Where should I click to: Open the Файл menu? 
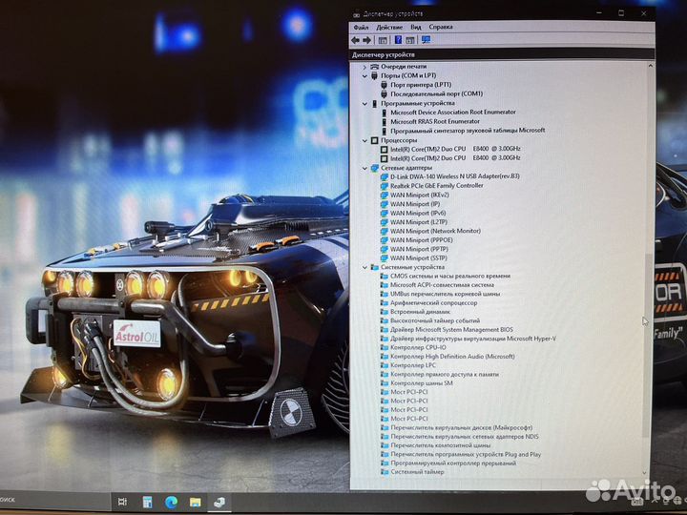point(361,27)
